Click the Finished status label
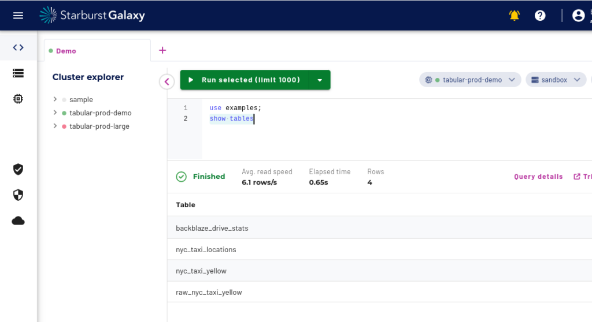Image resolution: width=592 pixels, height=322 pixels. point(209,177)
